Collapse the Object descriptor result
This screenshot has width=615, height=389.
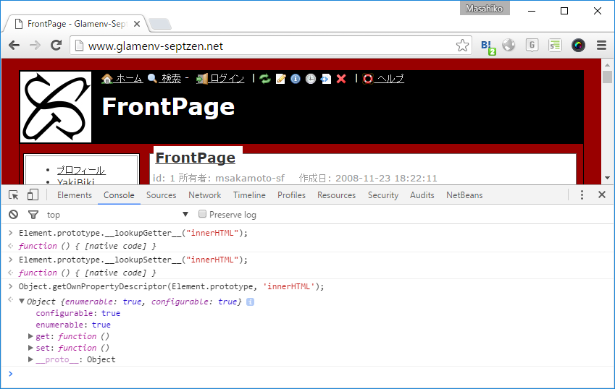(21, 302)
